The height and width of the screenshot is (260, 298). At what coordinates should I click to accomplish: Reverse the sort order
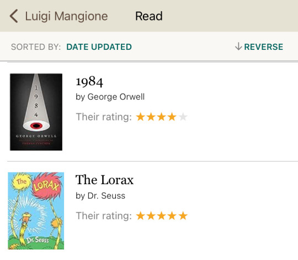[263, 47]
